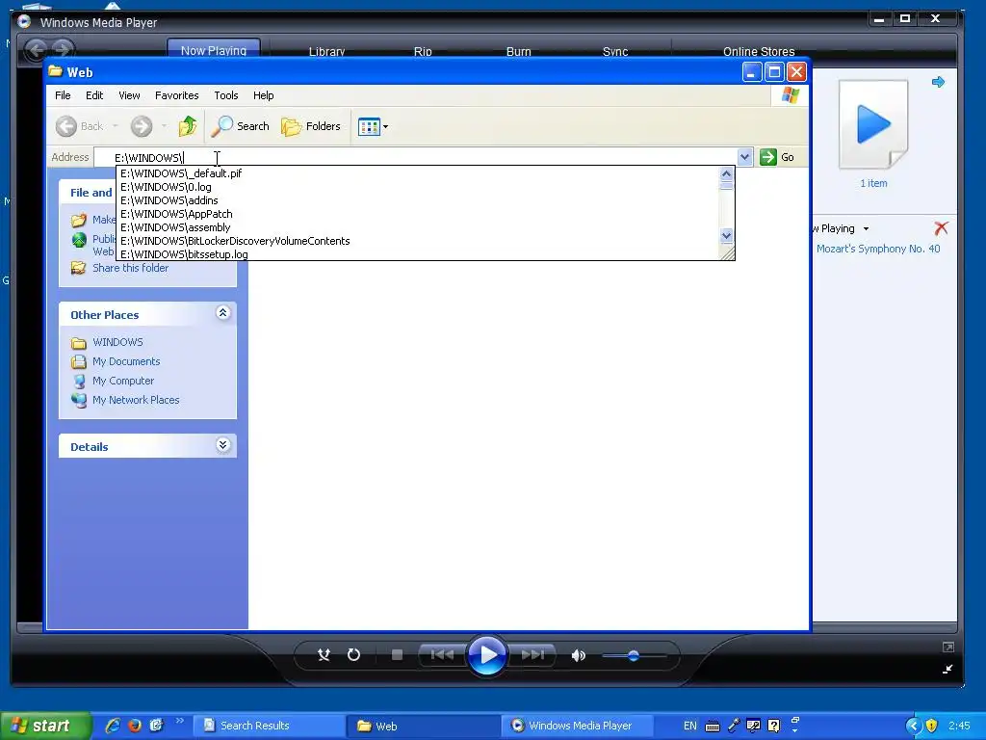The height and width of the screenshot is (740, 986).
Task: Select E:\WINDOWS\bitssetup.log suggestion
Action: pyautogui.click(x=418, y=254)
